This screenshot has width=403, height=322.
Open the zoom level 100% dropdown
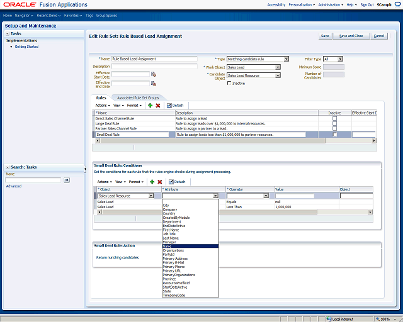pyautogui.click(x=395, y=319)
